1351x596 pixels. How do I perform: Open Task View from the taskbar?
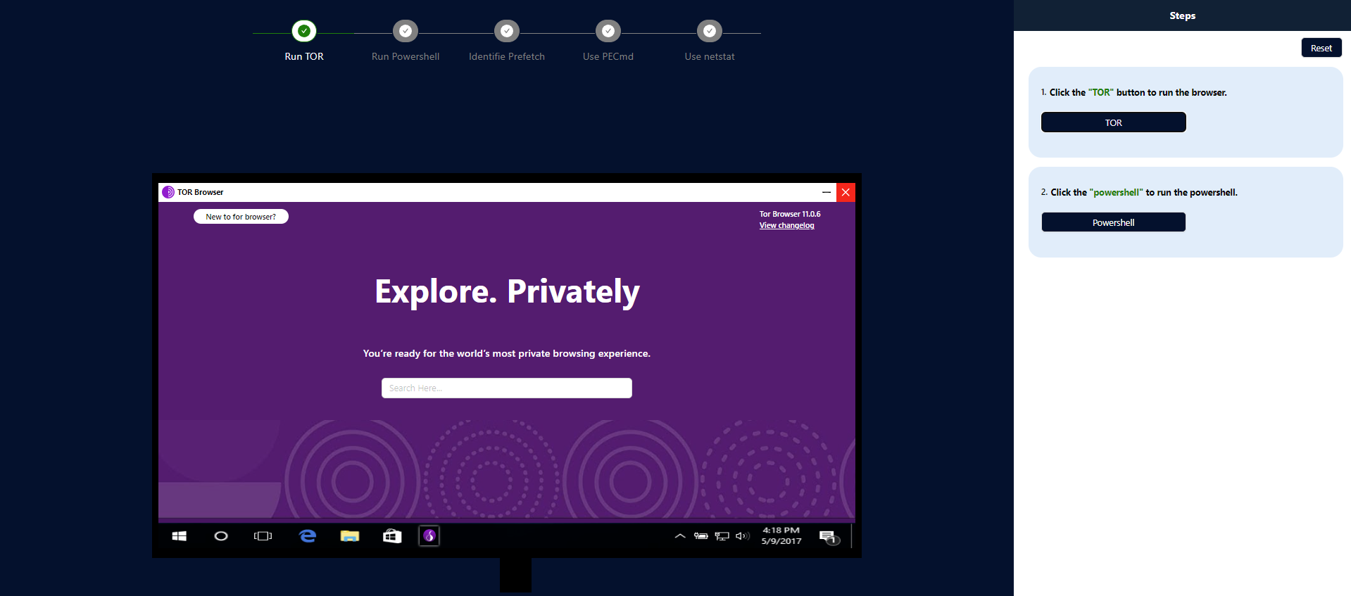[263, 536]
